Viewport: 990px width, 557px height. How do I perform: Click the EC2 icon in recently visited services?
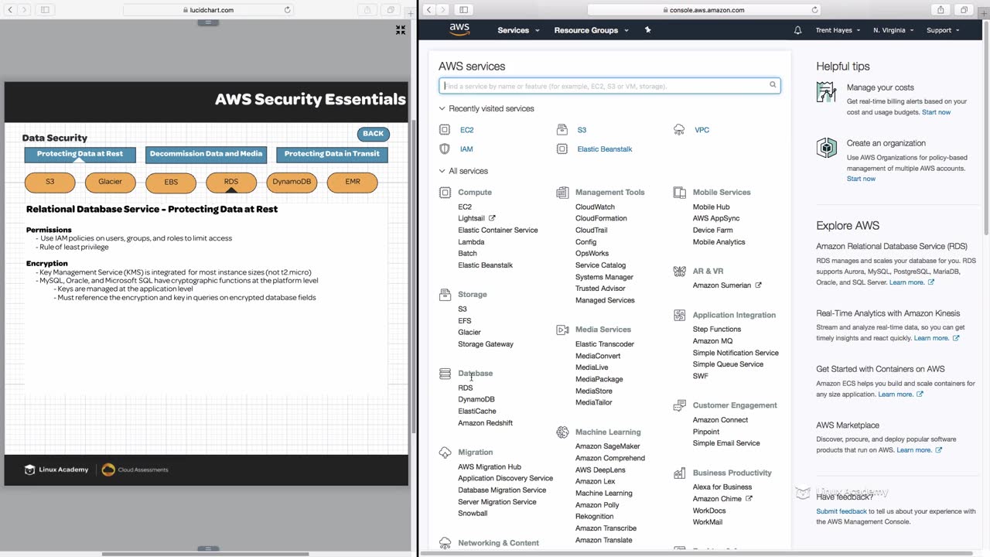[x=445, y=130]
